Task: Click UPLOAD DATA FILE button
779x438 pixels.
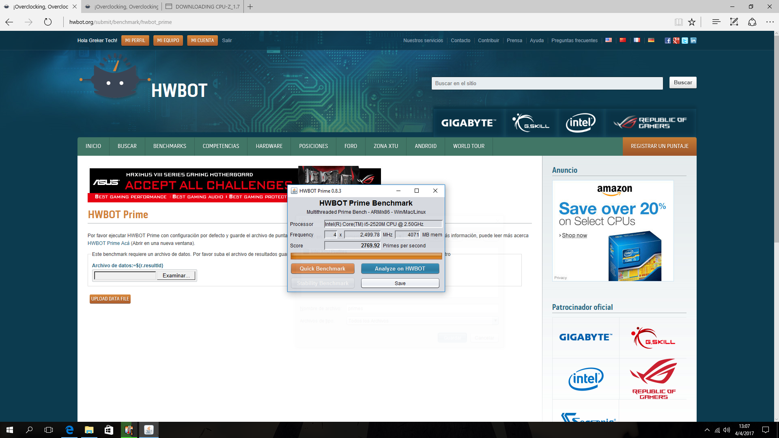Action: pyautogui.click(x=110, y=299)
